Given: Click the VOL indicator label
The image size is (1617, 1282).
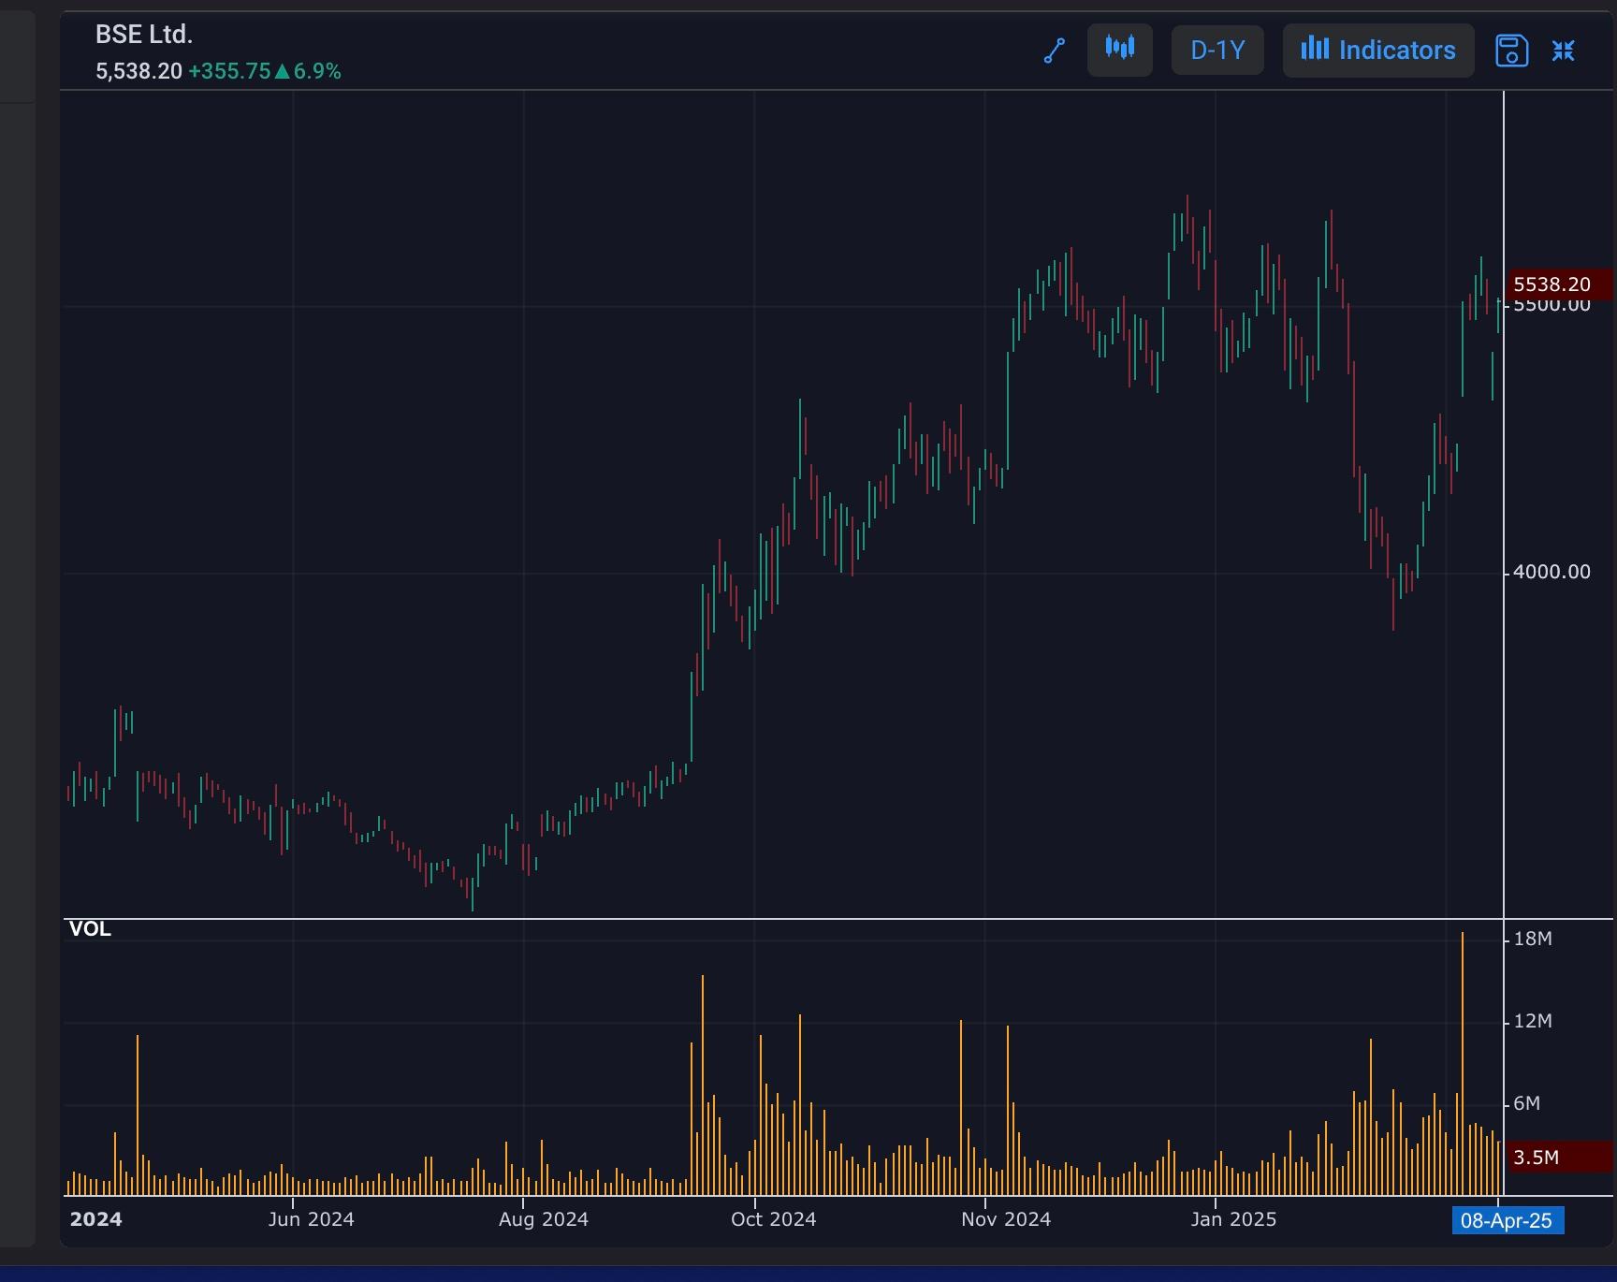Looking at the screenshot, I should click(90, 929).
